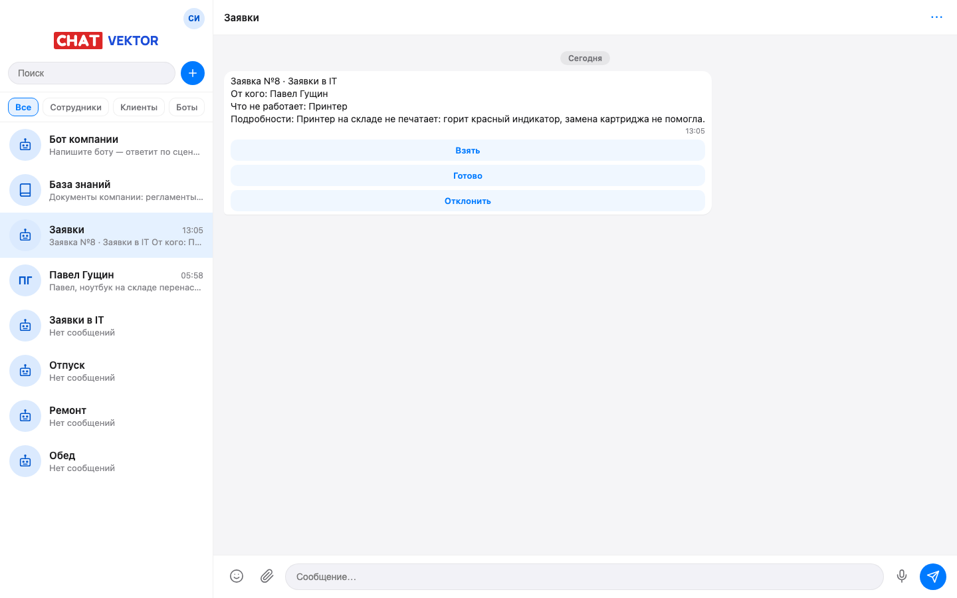Click the Взять button on request №8

tap(468, 150)
